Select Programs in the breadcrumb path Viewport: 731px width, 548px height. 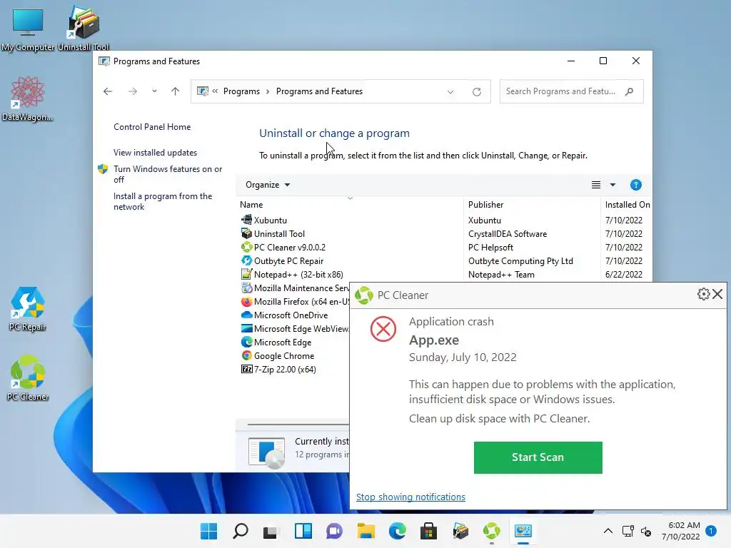tap(241, 91)
